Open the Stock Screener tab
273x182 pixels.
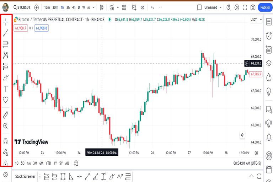(25, 176)
